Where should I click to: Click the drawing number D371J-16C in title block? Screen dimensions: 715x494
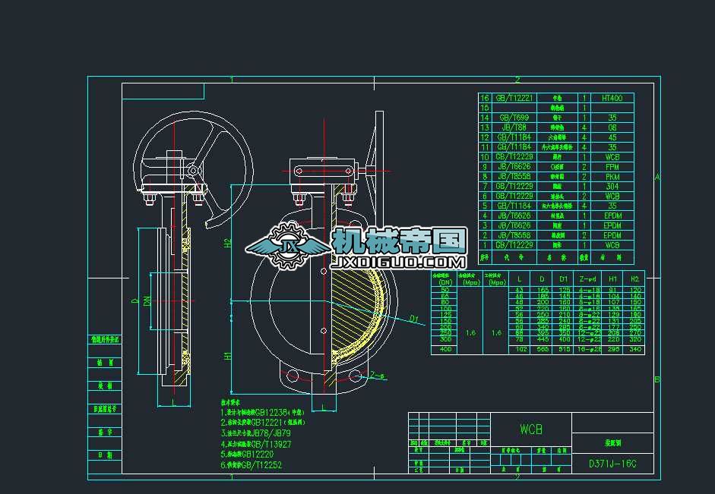pyautogui.click(x=612, y=464)
